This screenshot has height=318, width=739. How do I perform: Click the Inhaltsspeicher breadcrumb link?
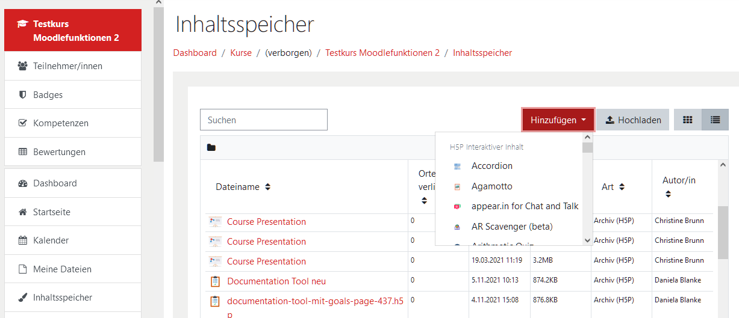[482, 53]
